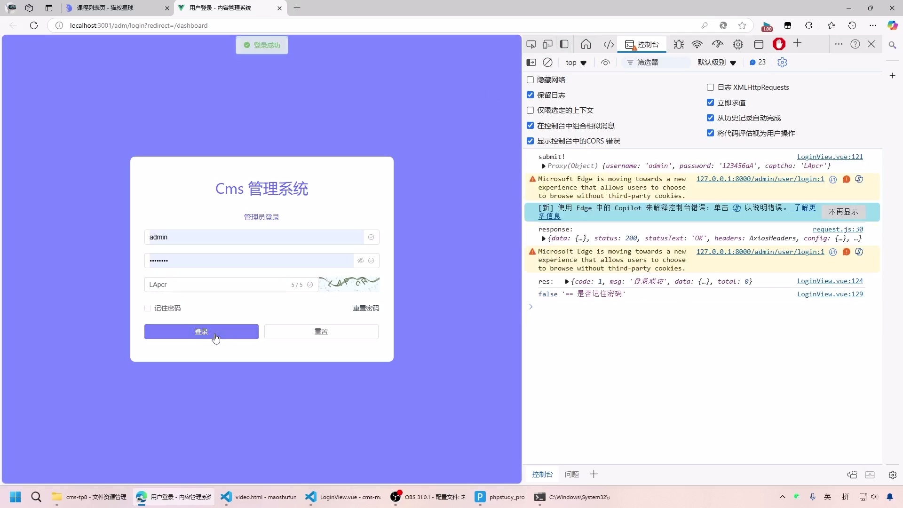Show password with the eye icon
This screenshot has width=903, height=508.
[x=361, y=261]
